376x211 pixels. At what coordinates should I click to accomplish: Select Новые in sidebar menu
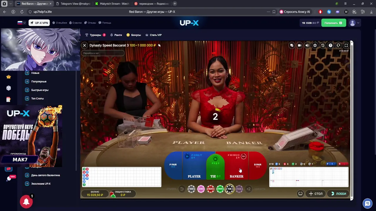32,73
